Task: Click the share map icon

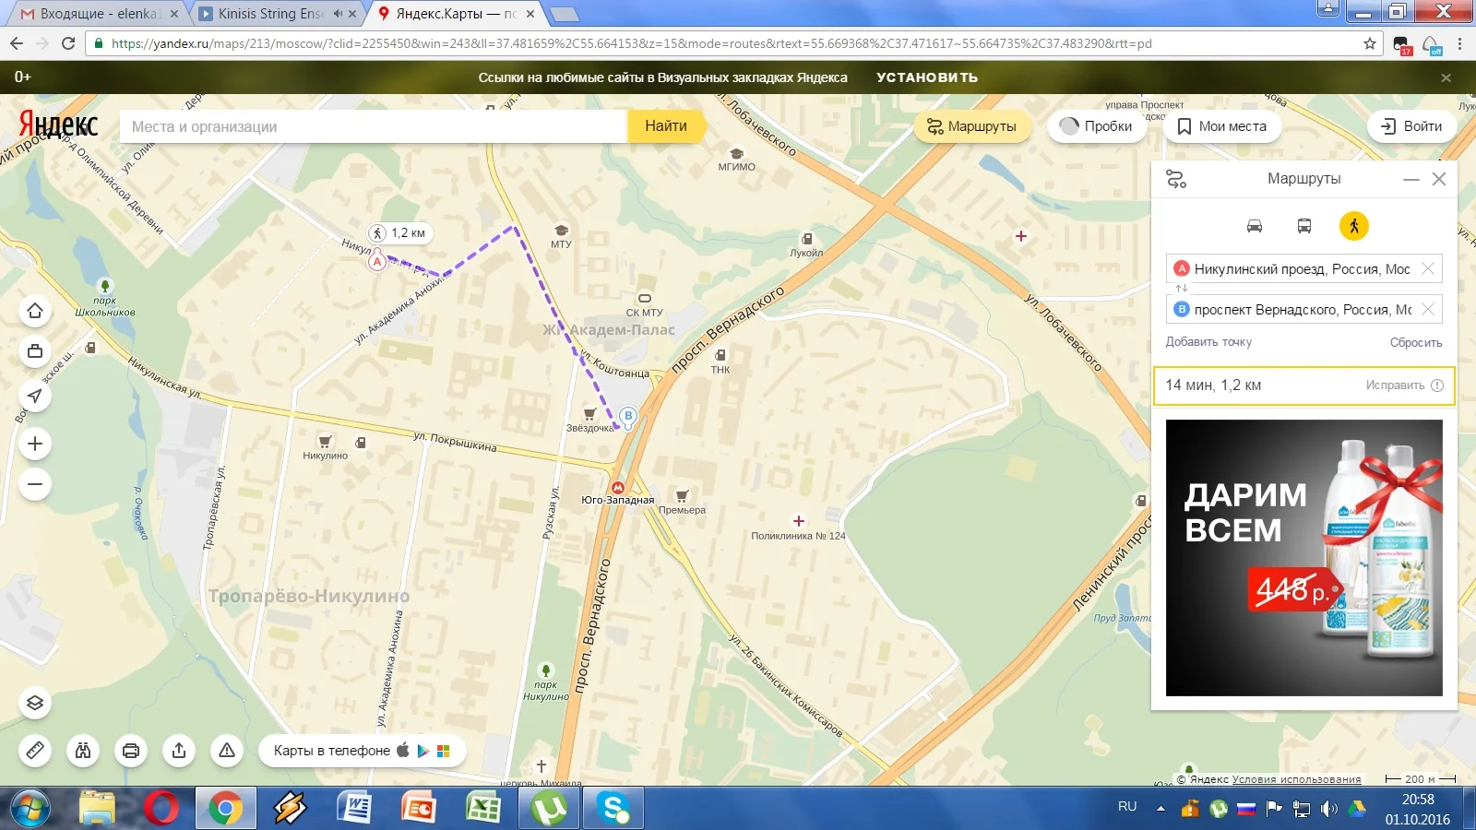Action: [179, 751]
